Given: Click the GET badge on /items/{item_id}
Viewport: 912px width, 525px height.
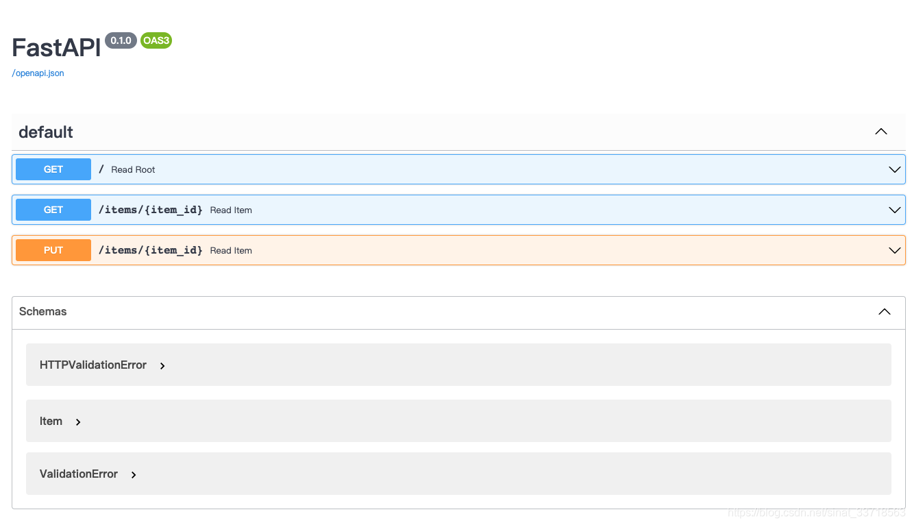Looking at the screenshot, I should tap(53, 210).
